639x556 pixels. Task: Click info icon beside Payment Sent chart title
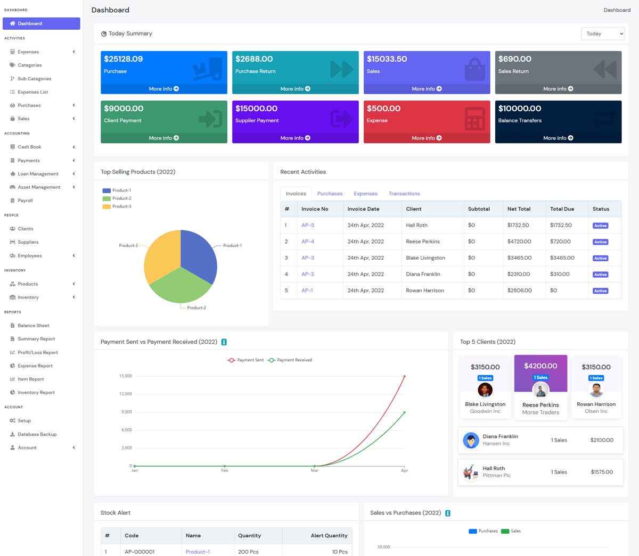coord(224,342)
